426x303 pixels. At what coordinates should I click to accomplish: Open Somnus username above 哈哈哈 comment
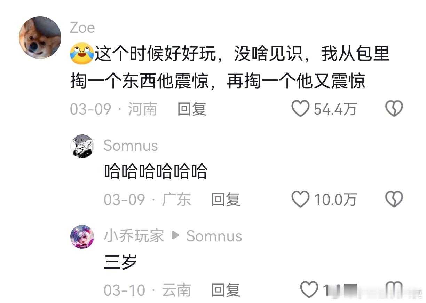(x=131, y=146)
